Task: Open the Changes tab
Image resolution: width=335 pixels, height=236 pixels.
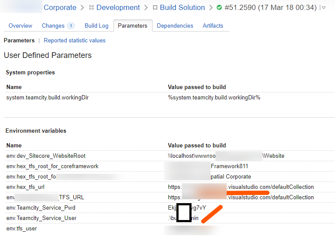Action: (53, 26)
